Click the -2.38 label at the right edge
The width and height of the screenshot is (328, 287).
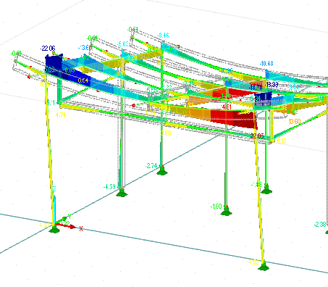pyautogui.click(x=320, y=225)
